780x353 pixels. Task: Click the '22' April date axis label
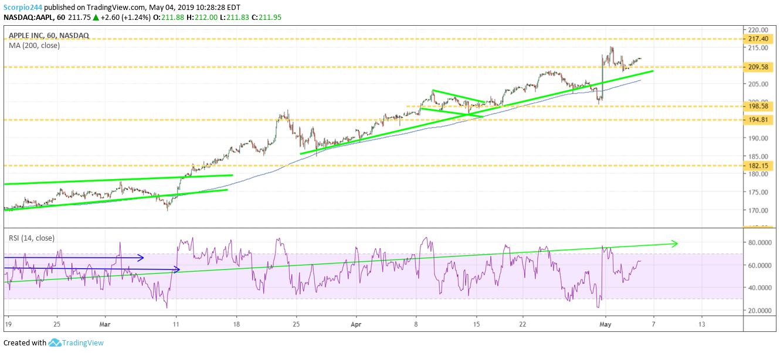click(523, 323)
